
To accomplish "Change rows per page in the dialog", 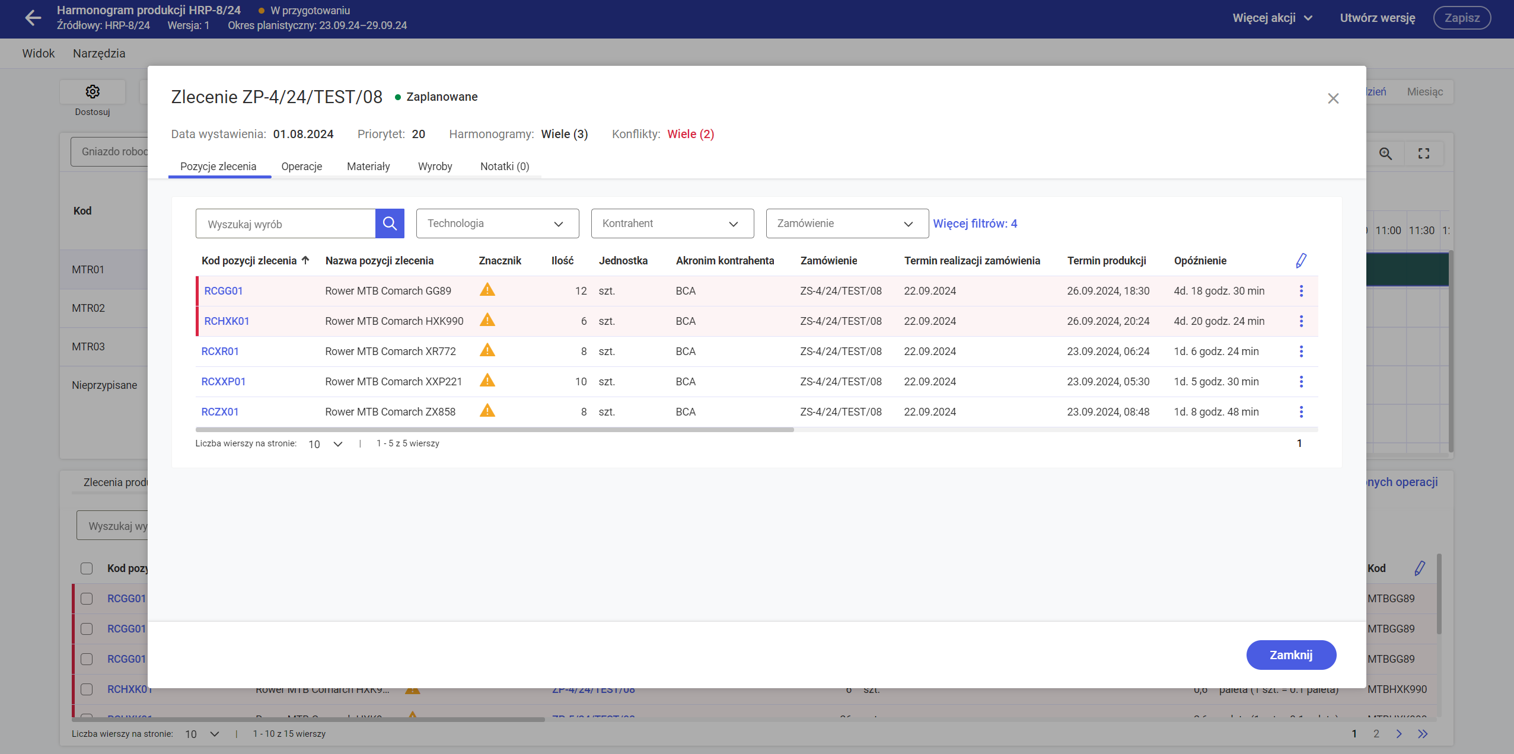I will (x=326, y=444).
